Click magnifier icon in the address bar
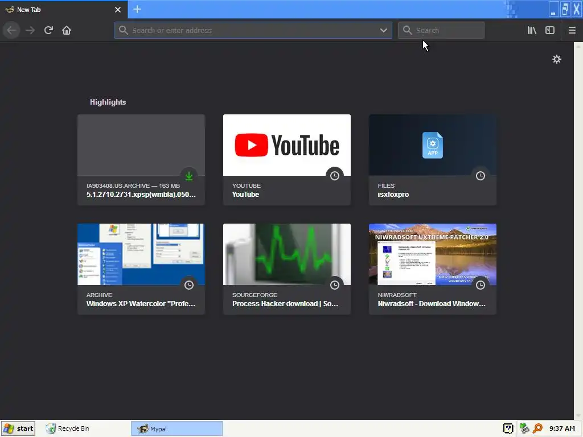Image resolution: width=583 pixels, height=437 pixels. coord(124,30)
